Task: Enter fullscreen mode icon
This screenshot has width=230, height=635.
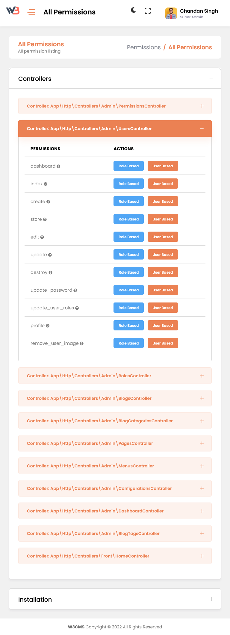Action: [148, 11]
